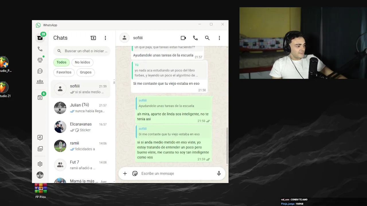The width and height of the screenshot is (367, 206).
Task: Select the Todos chat filter
Action: point(61,62)
